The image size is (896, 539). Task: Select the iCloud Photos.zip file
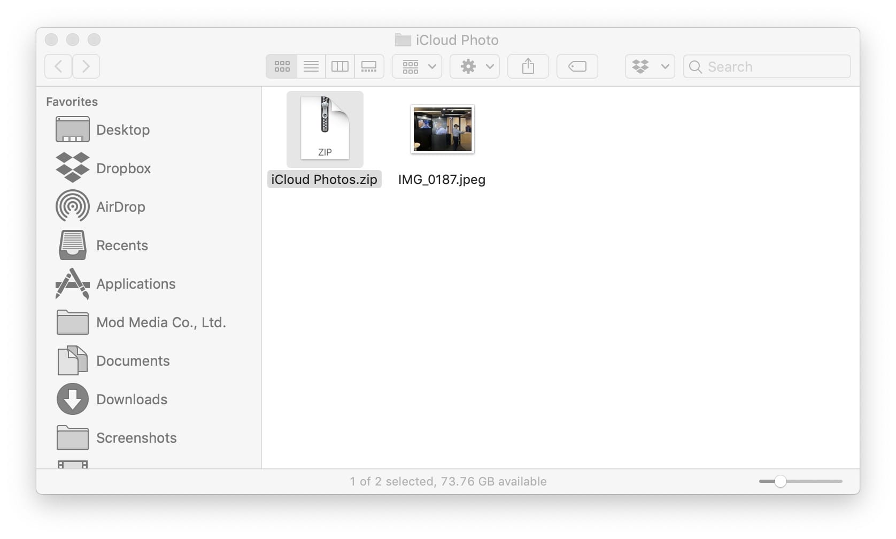(x=325, y=129)
